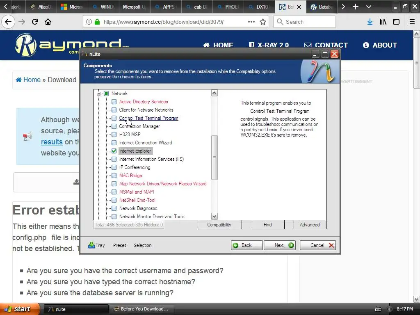This screenshot has width=420, height=315.
Task: Open the Firefox hamburger menu
Action: 412,22
